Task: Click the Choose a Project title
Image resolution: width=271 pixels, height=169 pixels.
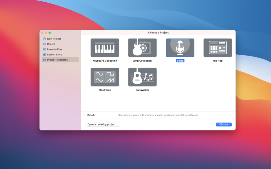Action: 158,32
